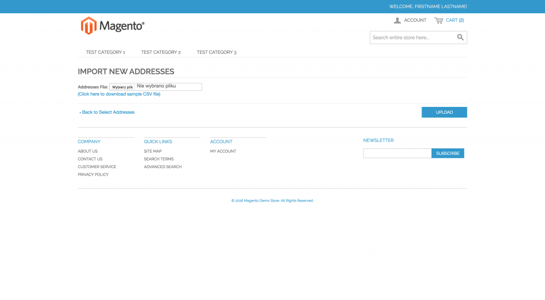The height and width of the screenshot is (300, 545).
Task: Click the Wybierz plik file button
Action: click(122, 87)
